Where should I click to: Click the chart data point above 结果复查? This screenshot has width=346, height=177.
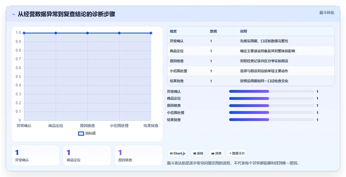(x=151, y=33)
